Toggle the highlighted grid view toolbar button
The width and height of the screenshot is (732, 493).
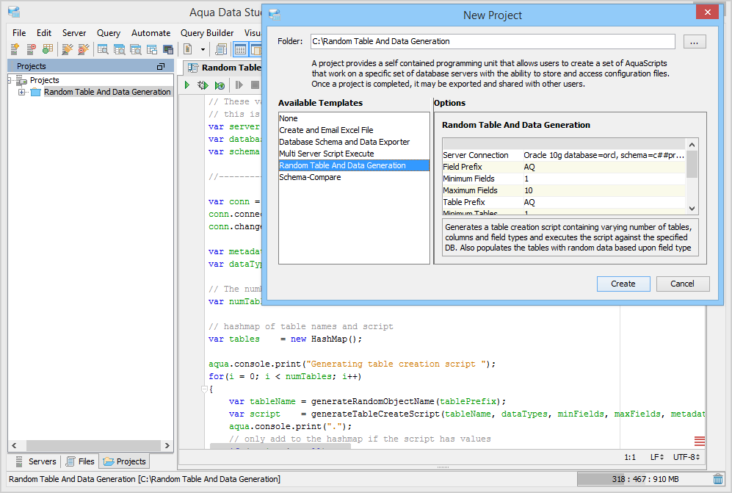click(x=240, y=49)
